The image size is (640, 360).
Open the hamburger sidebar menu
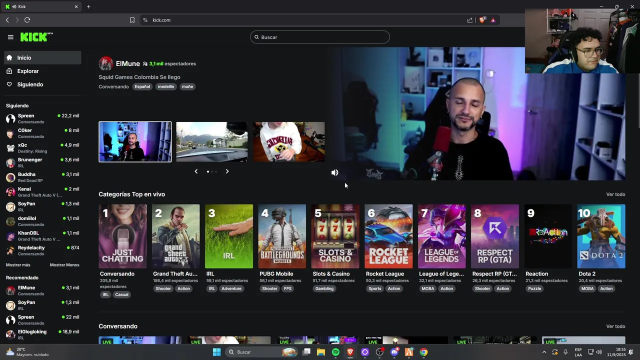pyautogui.click(x=10, y=37)
